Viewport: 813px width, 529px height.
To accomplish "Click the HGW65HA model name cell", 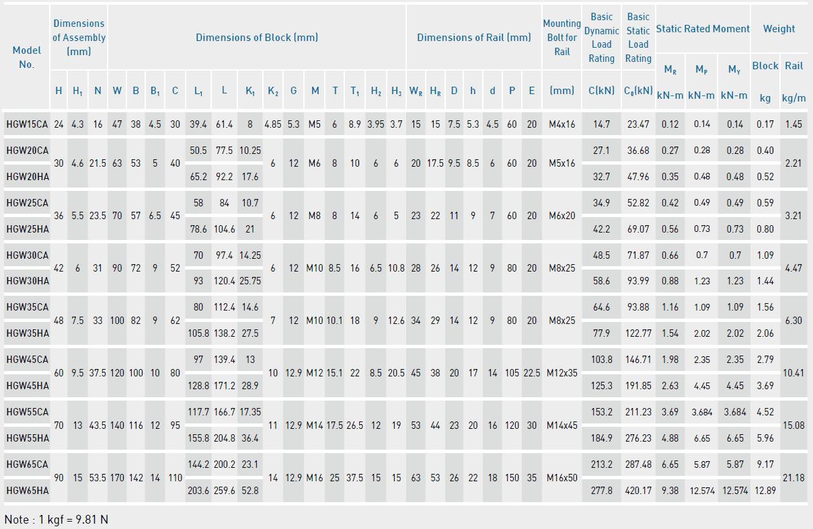I will 28,491.
